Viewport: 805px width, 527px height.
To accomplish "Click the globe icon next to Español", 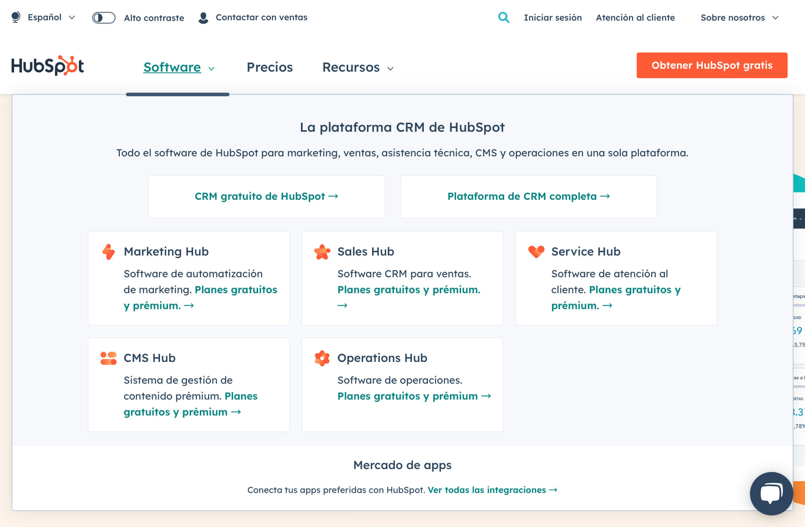I will (15, 17).
